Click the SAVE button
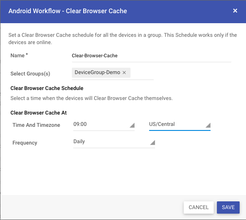 click(x=228, y=207)
